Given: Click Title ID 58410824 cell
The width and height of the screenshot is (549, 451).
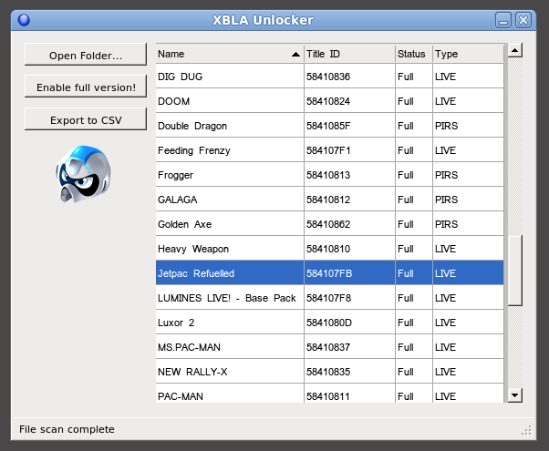Looking at the screenshot, I should [349, 101].
